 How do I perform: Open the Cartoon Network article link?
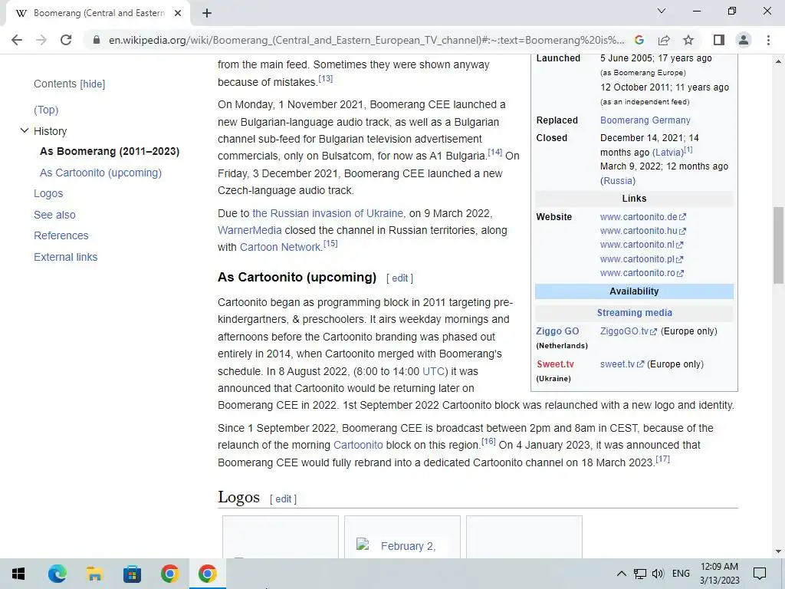[281, 248]
